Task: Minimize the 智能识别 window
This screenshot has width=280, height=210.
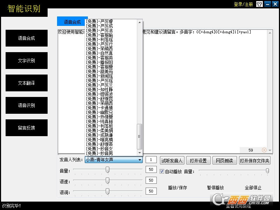Action: [x=268, y=4]
